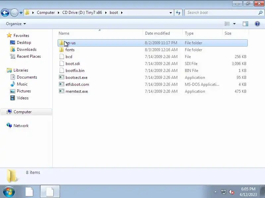Select Favorites in the navigation pane

coord(21,36)
